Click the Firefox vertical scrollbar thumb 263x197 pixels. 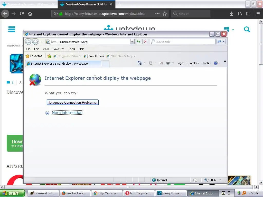[x=261, y=44]
